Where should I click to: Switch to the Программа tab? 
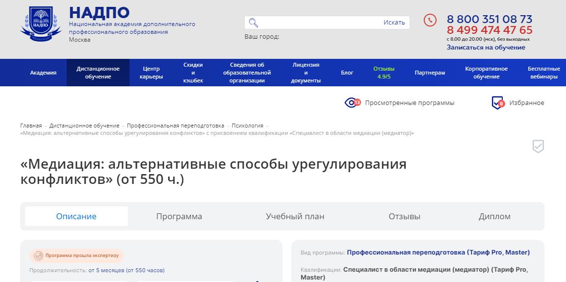click(x=179, y=216)
